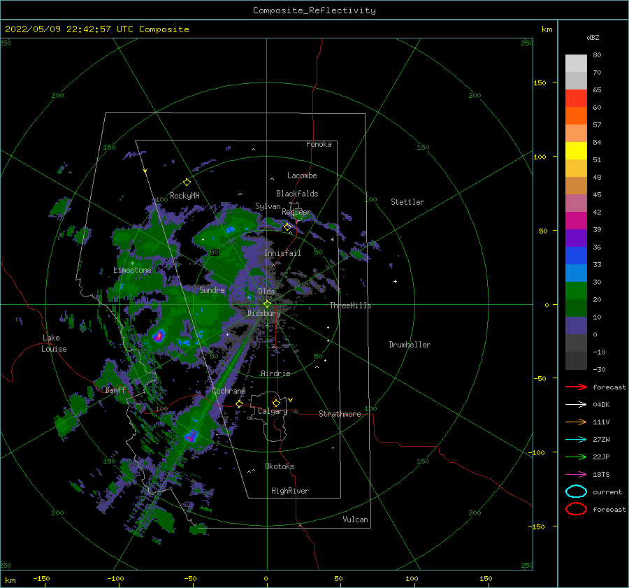Click the ThreeHills town label
629x588 pixels.
click(351, 306)
